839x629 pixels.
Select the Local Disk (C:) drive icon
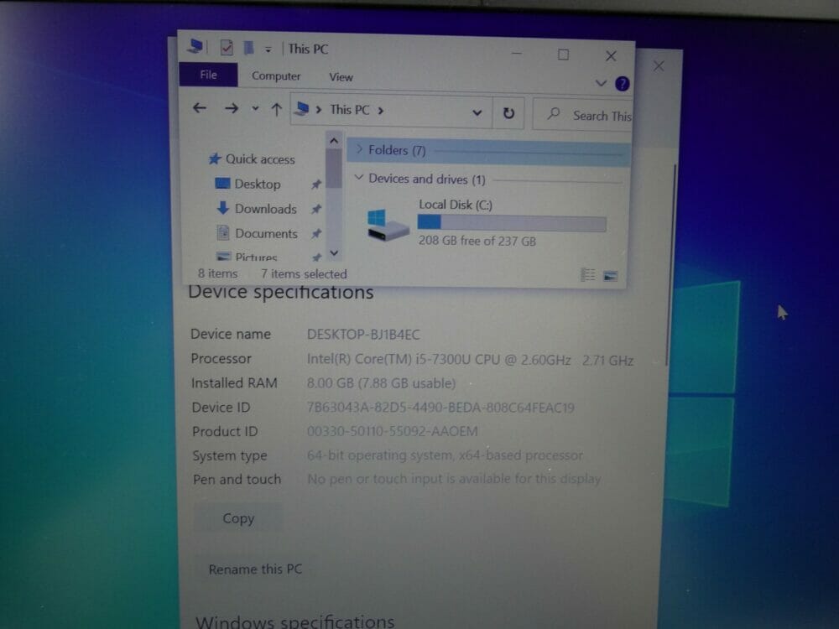click(x=388, y=225)
